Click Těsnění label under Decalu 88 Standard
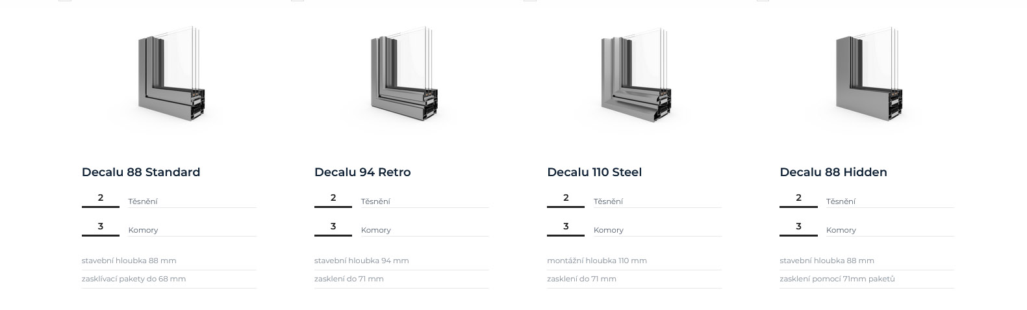 (x=143, y=201)
